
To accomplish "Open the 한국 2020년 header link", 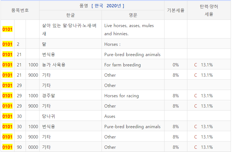I will (x=108, y=6).
